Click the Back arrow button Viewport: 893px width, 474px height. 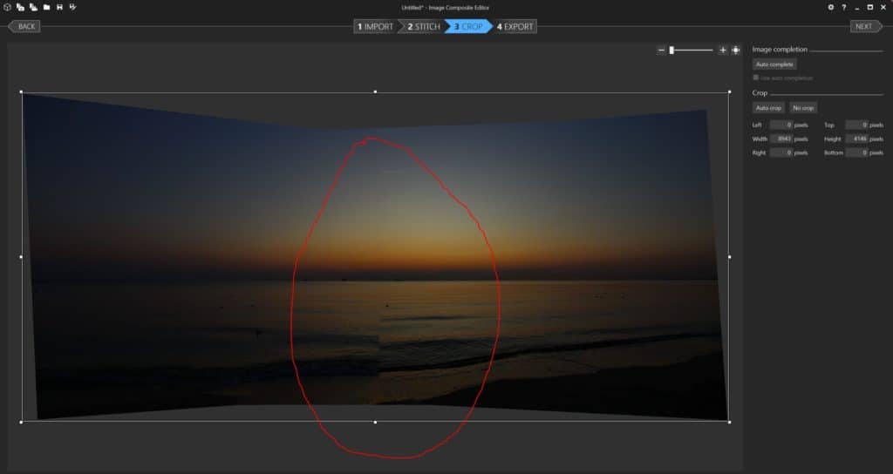24,26
